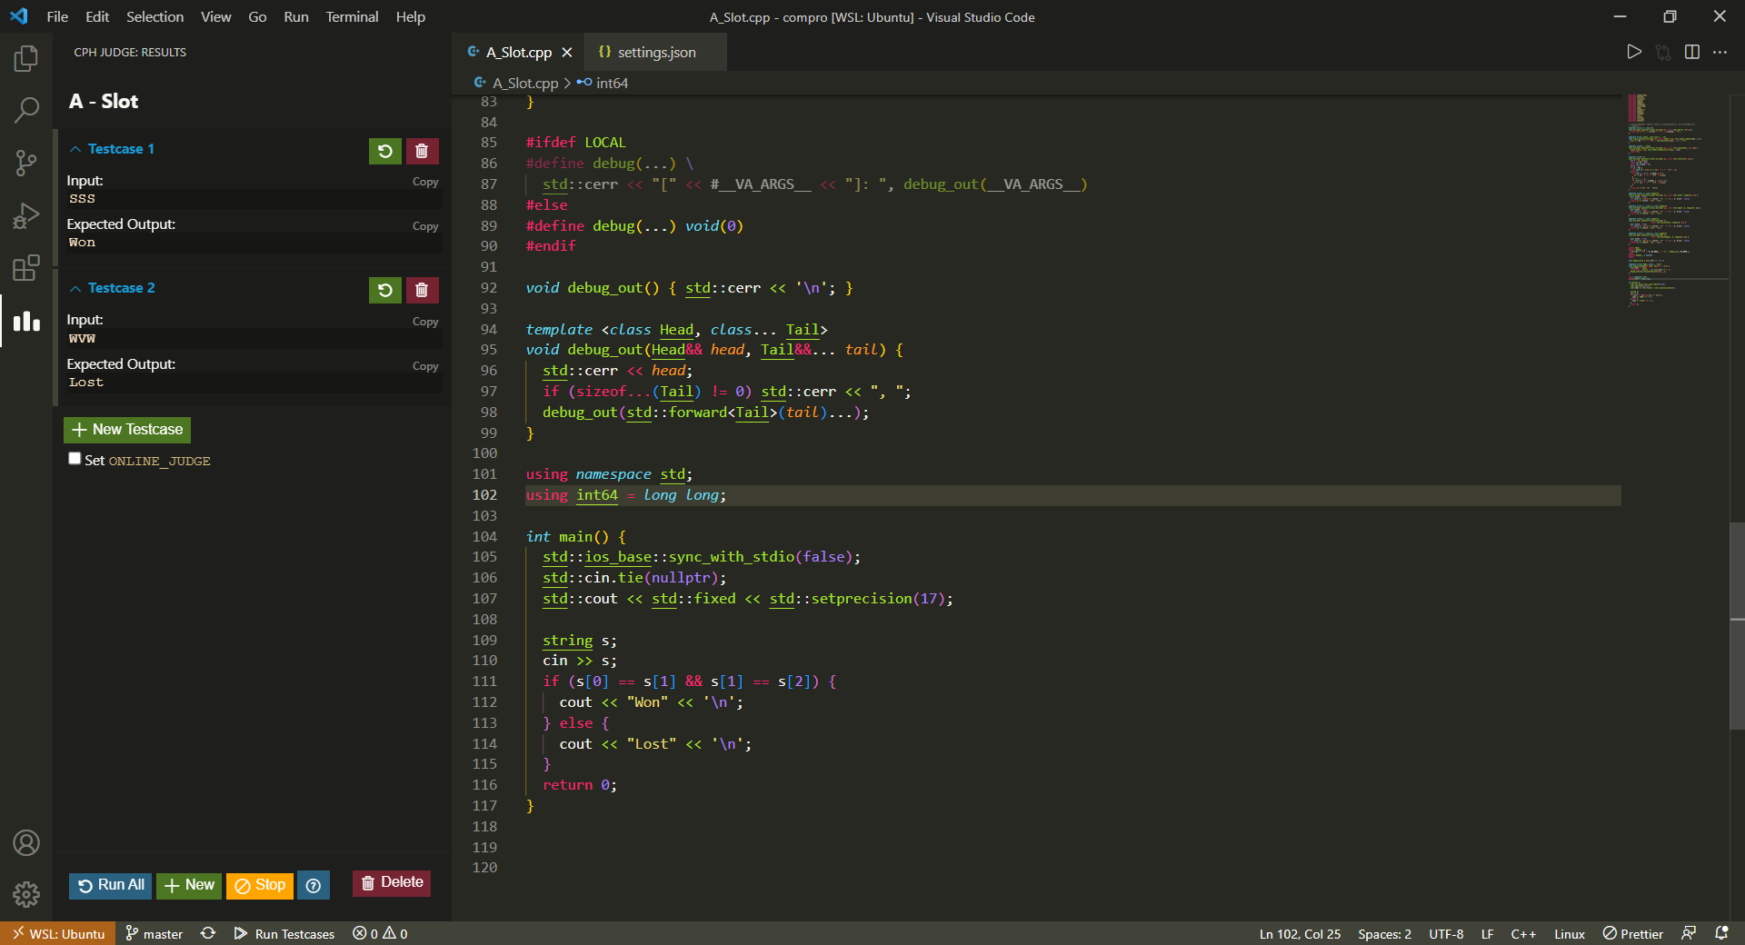1745x945 pixels.
Task: Enable the Set ONLINE_JUDGE checkbox
Action: (x=75, y=459)
